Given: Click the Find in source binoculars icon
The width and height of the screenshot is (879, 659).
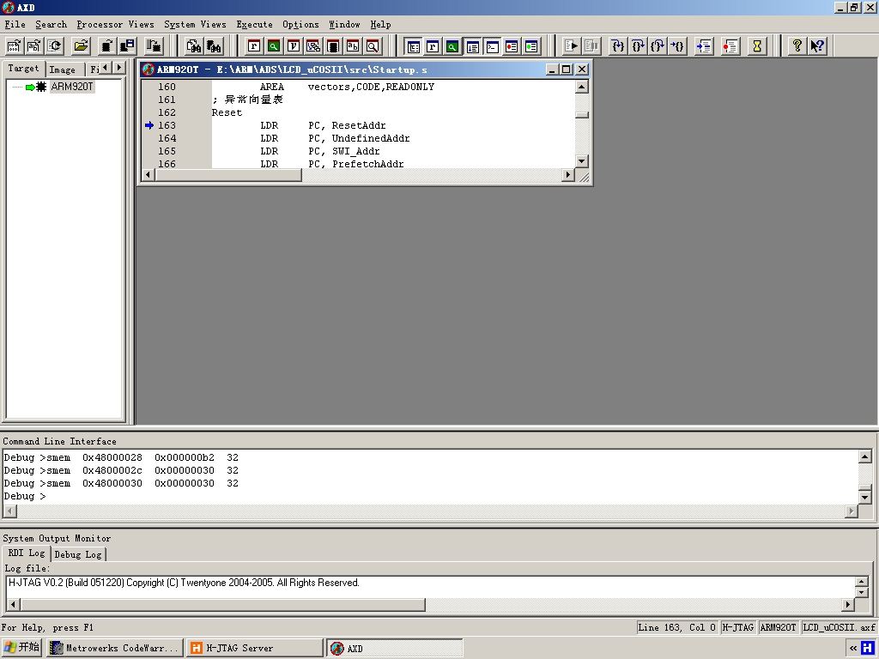Looking at the screenshot, I should (194, 46).
